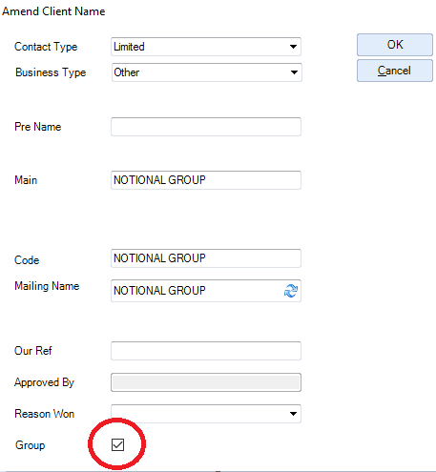Click the Reason Won label

[45, 414]
